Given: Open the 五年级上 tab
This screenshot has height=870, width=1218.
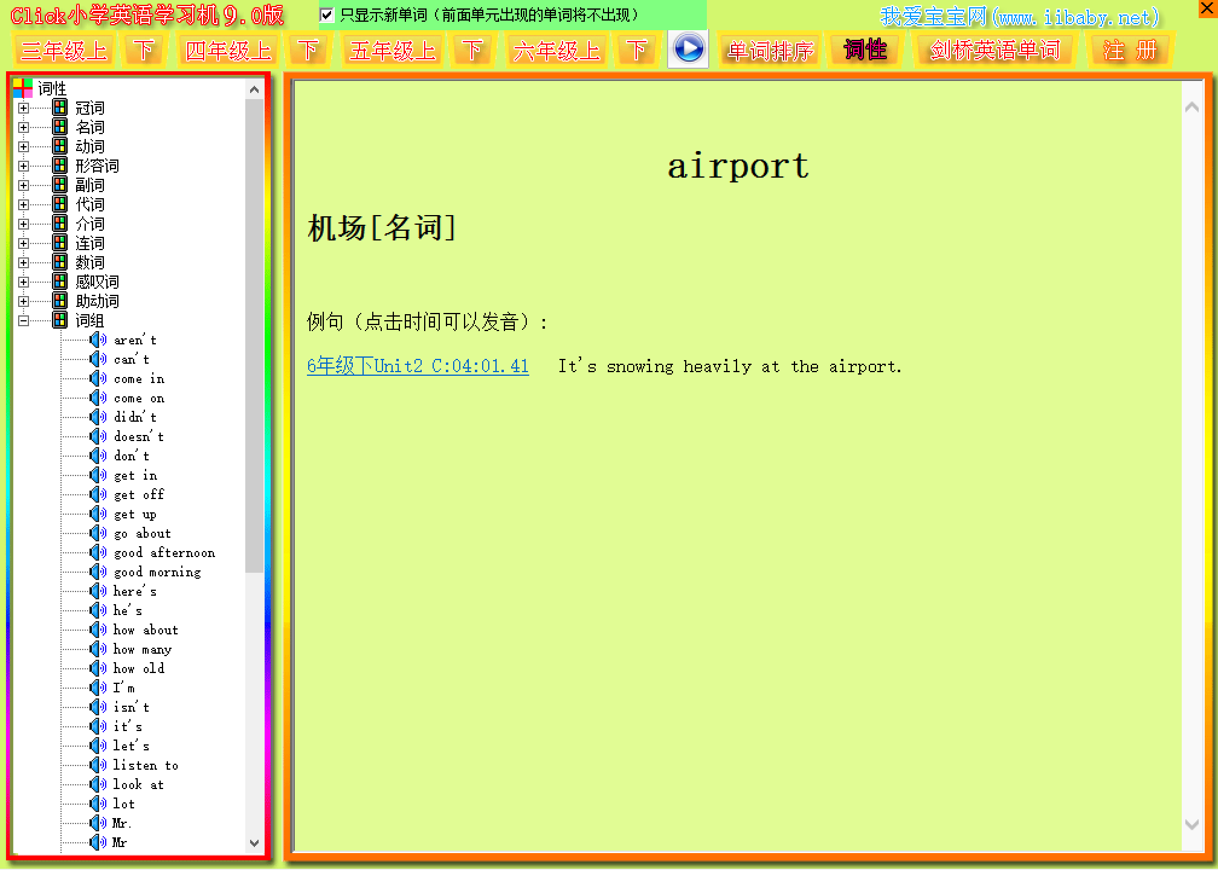Looking at the screenshot, I should pos(393,50).
